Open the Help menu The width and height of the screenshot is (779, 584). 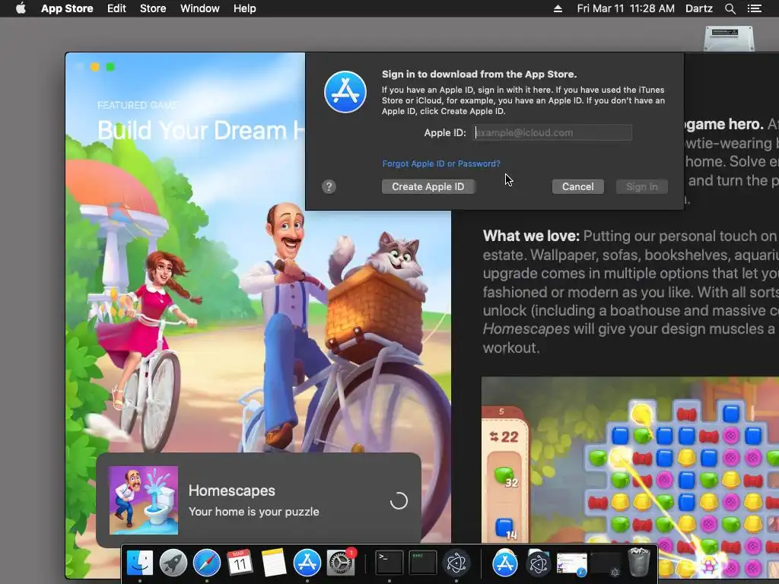(x=245, y=8)
